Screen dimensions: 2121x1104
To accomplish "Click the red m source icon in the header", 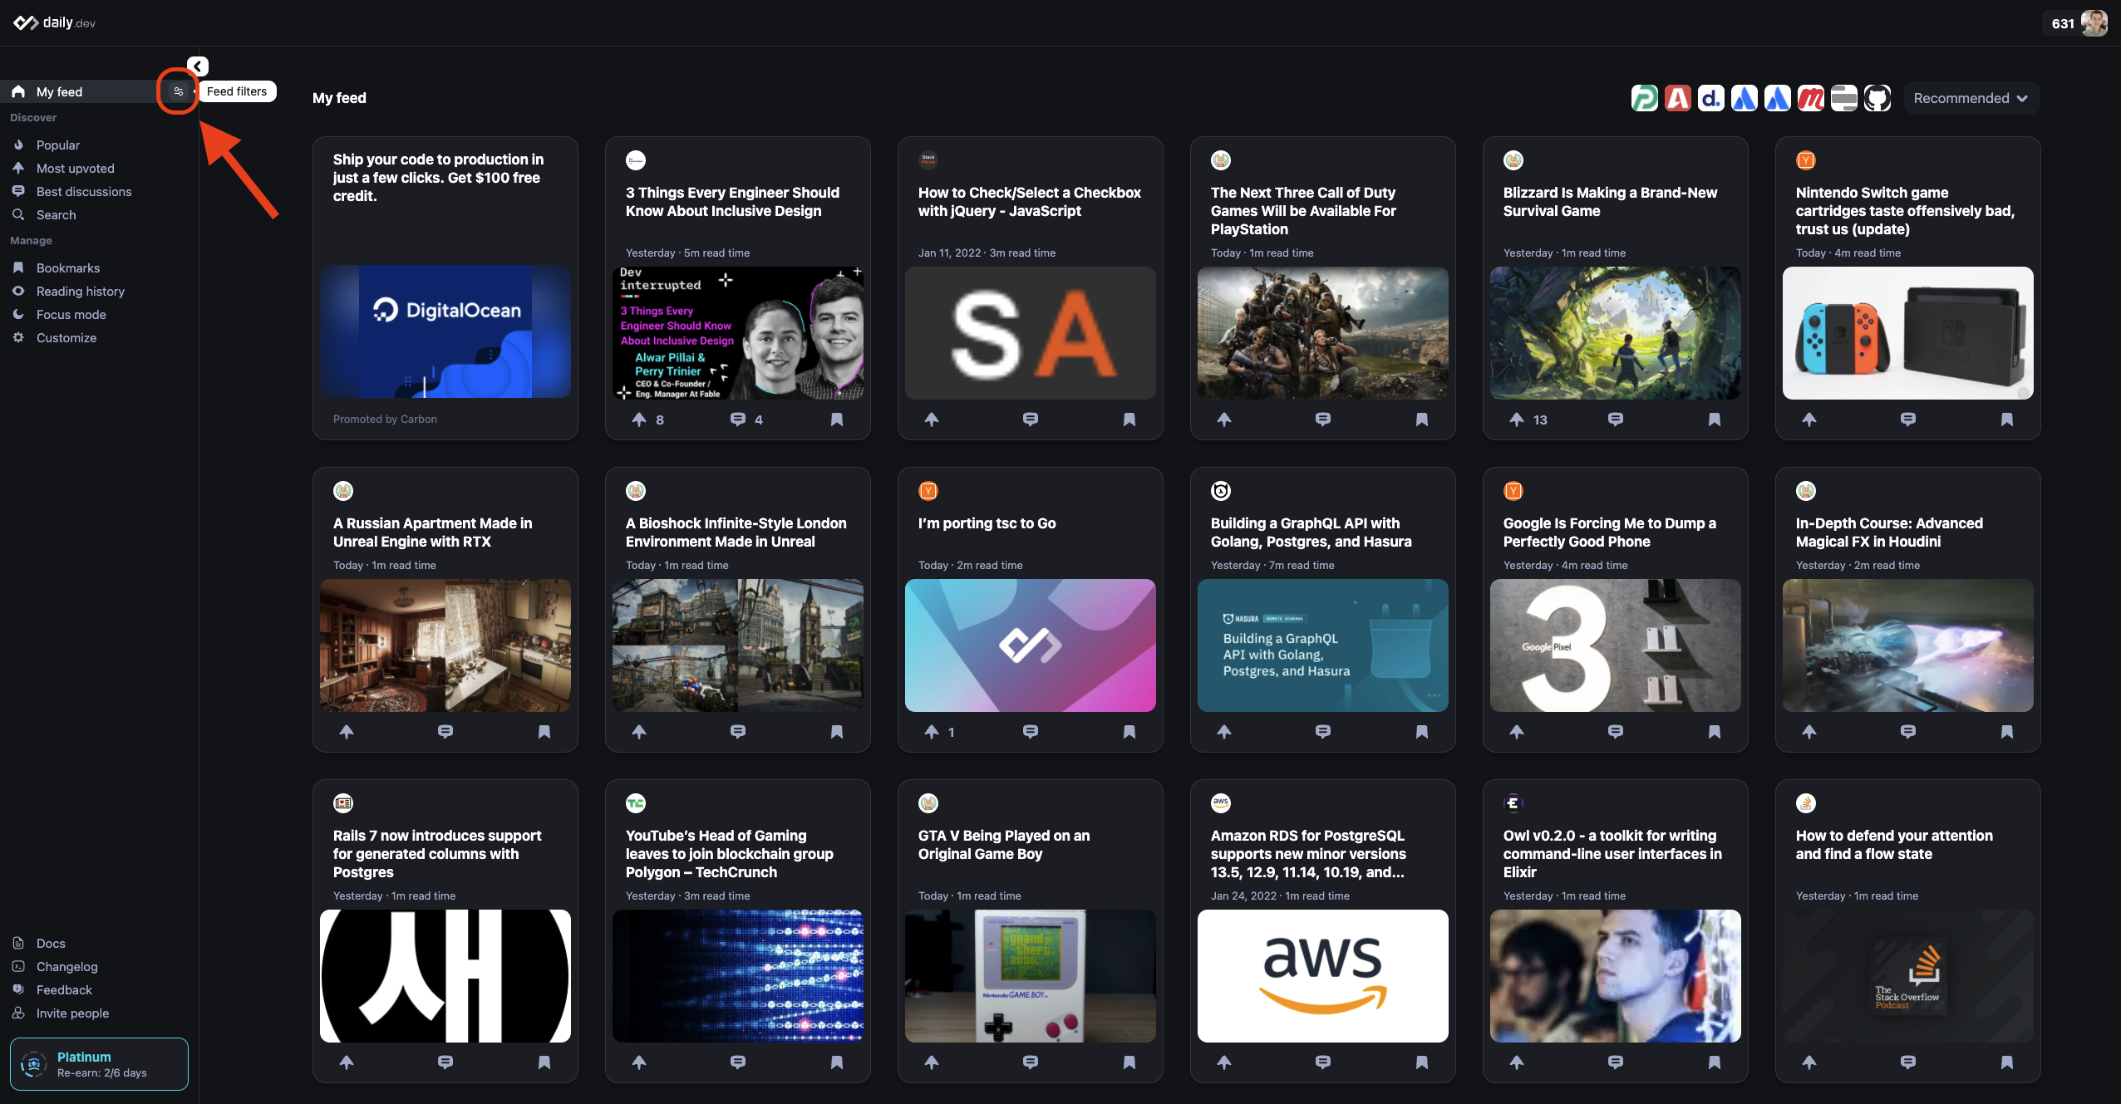I will (1811, 98).
